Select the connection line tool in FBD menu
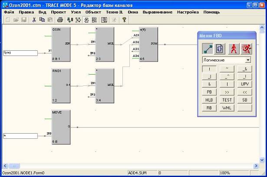Image resolution: width=267 pixels, height=177 pixels. [x=208, y=49]
